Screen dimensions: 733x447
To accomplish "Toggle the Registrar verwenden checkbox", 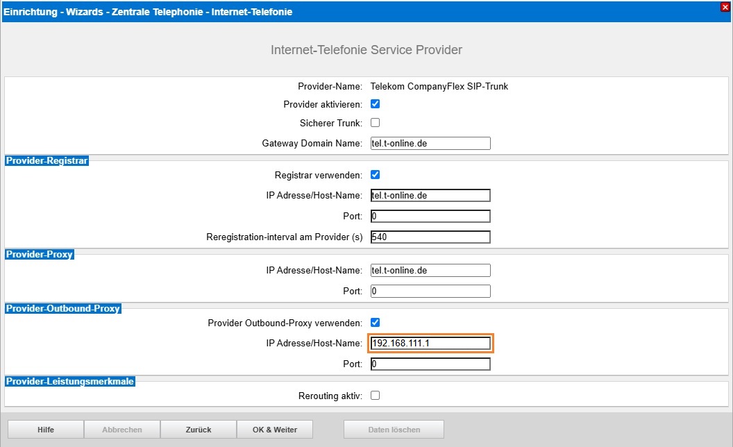I will pos(375,175).
